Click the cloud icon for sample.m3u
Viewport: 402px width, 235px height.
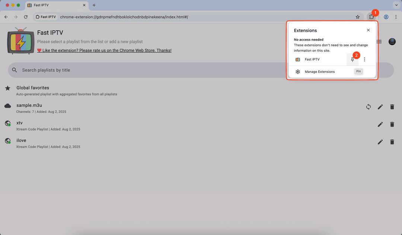pyautogui.click(x=8, y=106)
